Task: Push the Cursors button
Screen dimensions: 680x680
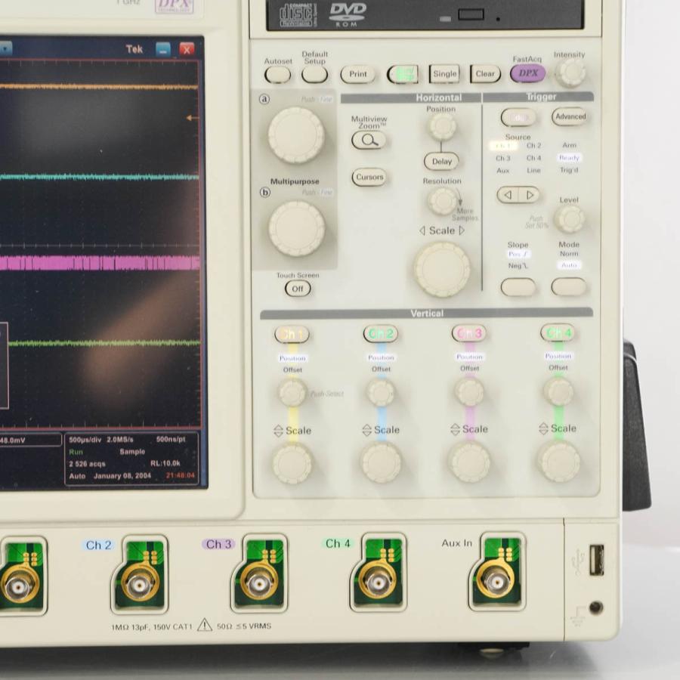Action: (369, 177)
